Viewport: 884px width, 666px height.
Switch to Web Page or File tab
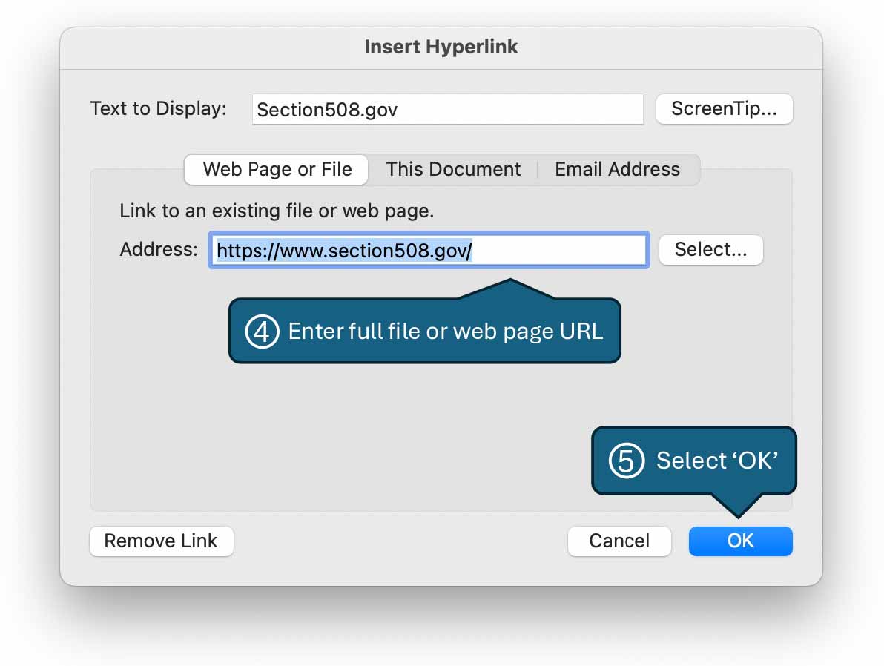click(x=277, y=169)
